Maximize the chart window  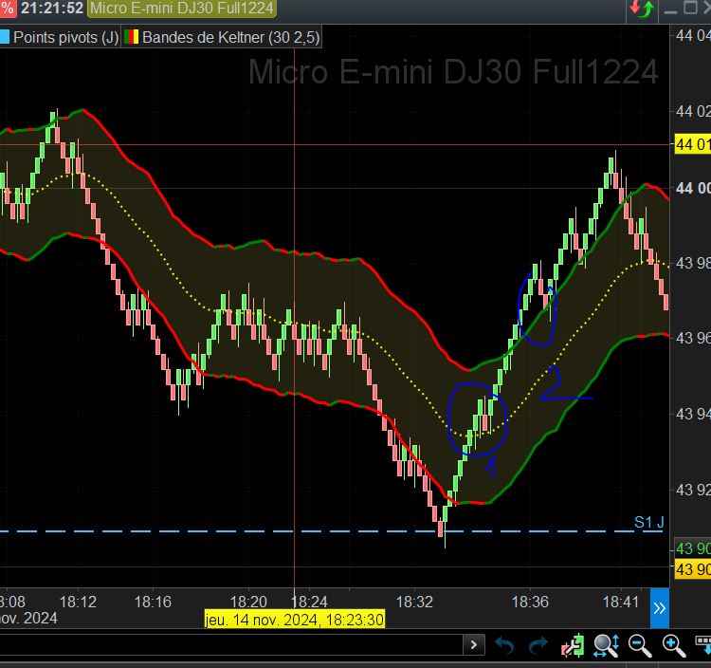(x=690, y=8)
